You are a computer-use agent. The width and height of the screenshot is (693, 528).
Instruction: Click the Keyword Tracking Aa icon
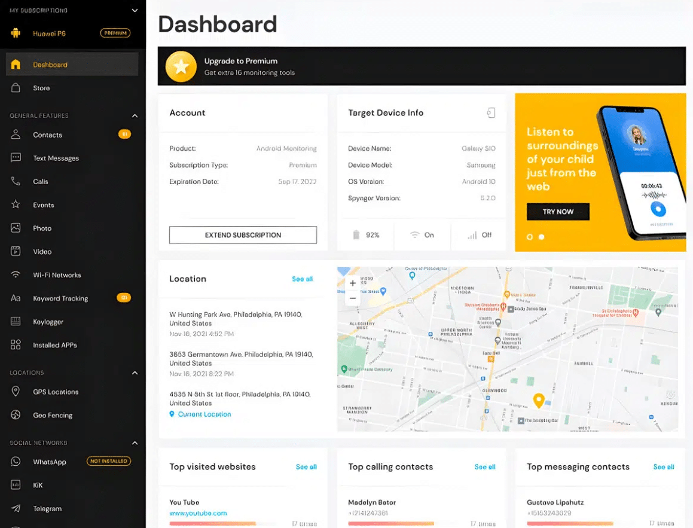pyautogui.click(x=16, y=298)
